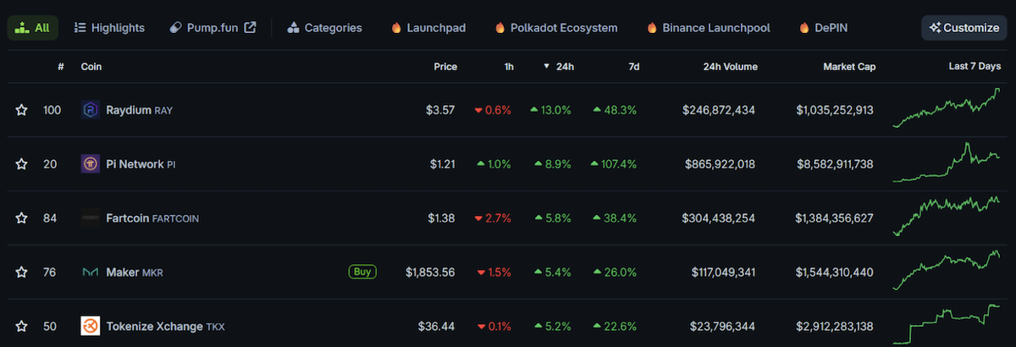Click Pi Network's price $1.21
The width and height of the screenshot is (1016, 347).
pyautogui.click(x=441, y=164)
